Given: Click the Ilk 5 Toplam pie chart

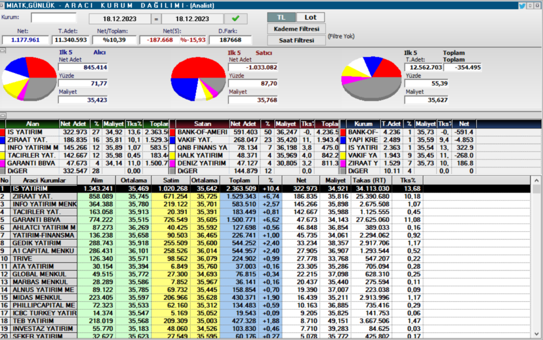Looking at the screenshot, I should click(372, 79).
